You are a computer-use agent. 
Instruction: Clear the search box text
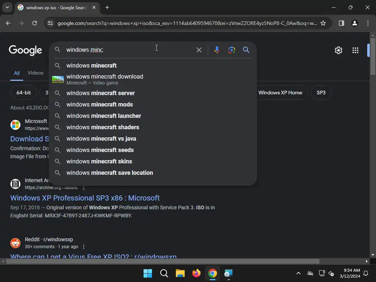pyautogui.click(x=199, y=50)
